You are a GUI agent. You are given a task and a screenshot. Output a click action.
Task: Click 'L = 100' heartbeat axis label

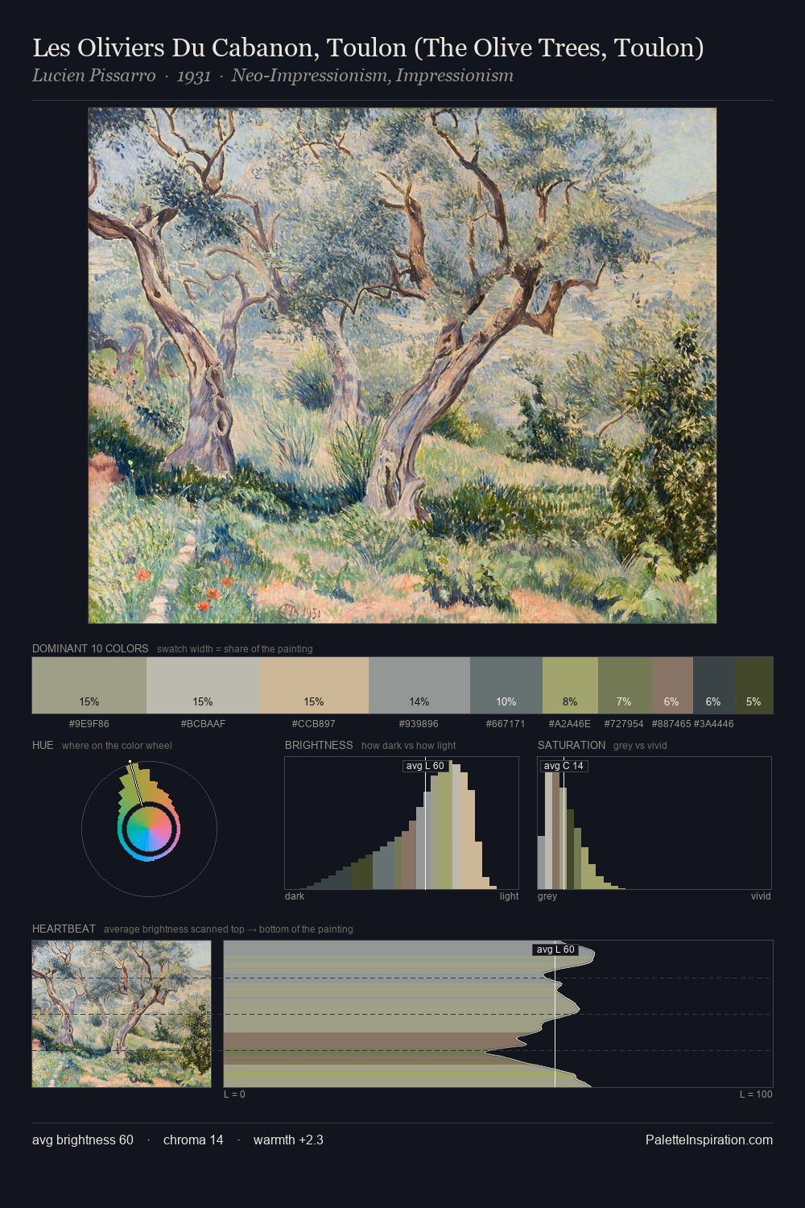756,1094
